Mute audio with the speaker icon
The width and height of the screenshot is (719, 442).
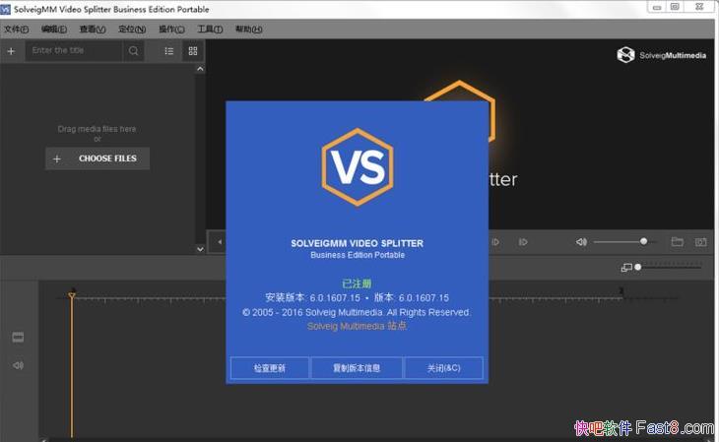coord(581,241)
